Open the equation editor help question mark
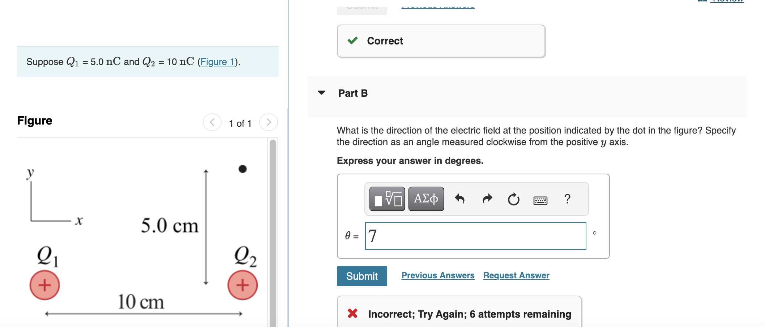765x327 pixels. click(x=567, y=199)
